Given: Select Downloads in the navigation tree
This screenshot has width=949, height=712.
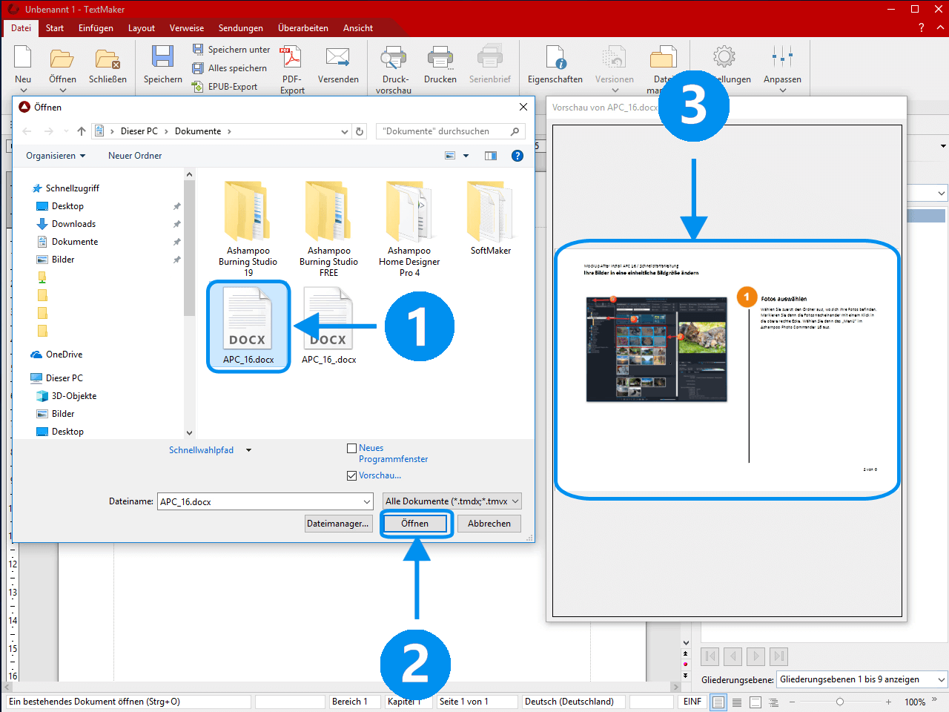Looking at the screenshot, I should pyautogui.click(x=73, y=224).
